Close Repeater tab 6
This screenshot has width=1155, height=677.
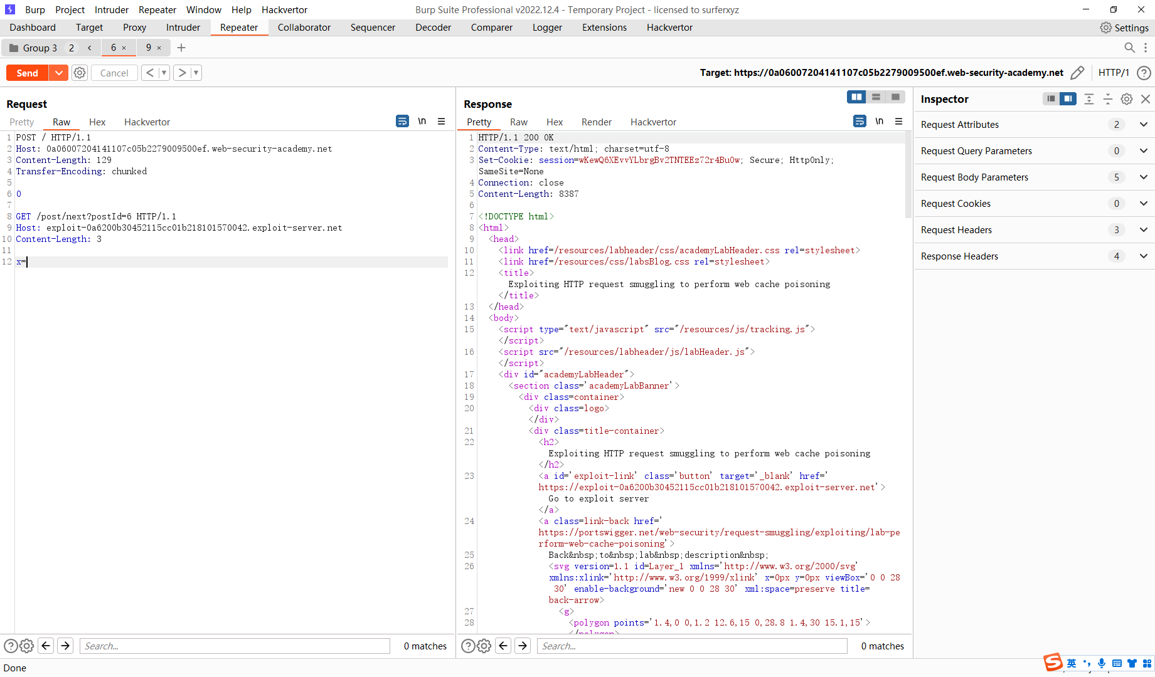click(124, 48)
